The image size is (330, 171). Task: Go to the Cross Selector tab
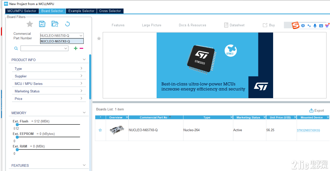coord(110,11)
